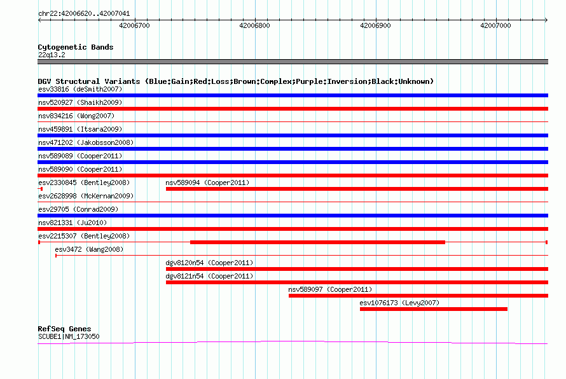Screen dimensions: 566x379
Task: Click the esv3472 (Wang2008) label
Action: coord(89,249)
